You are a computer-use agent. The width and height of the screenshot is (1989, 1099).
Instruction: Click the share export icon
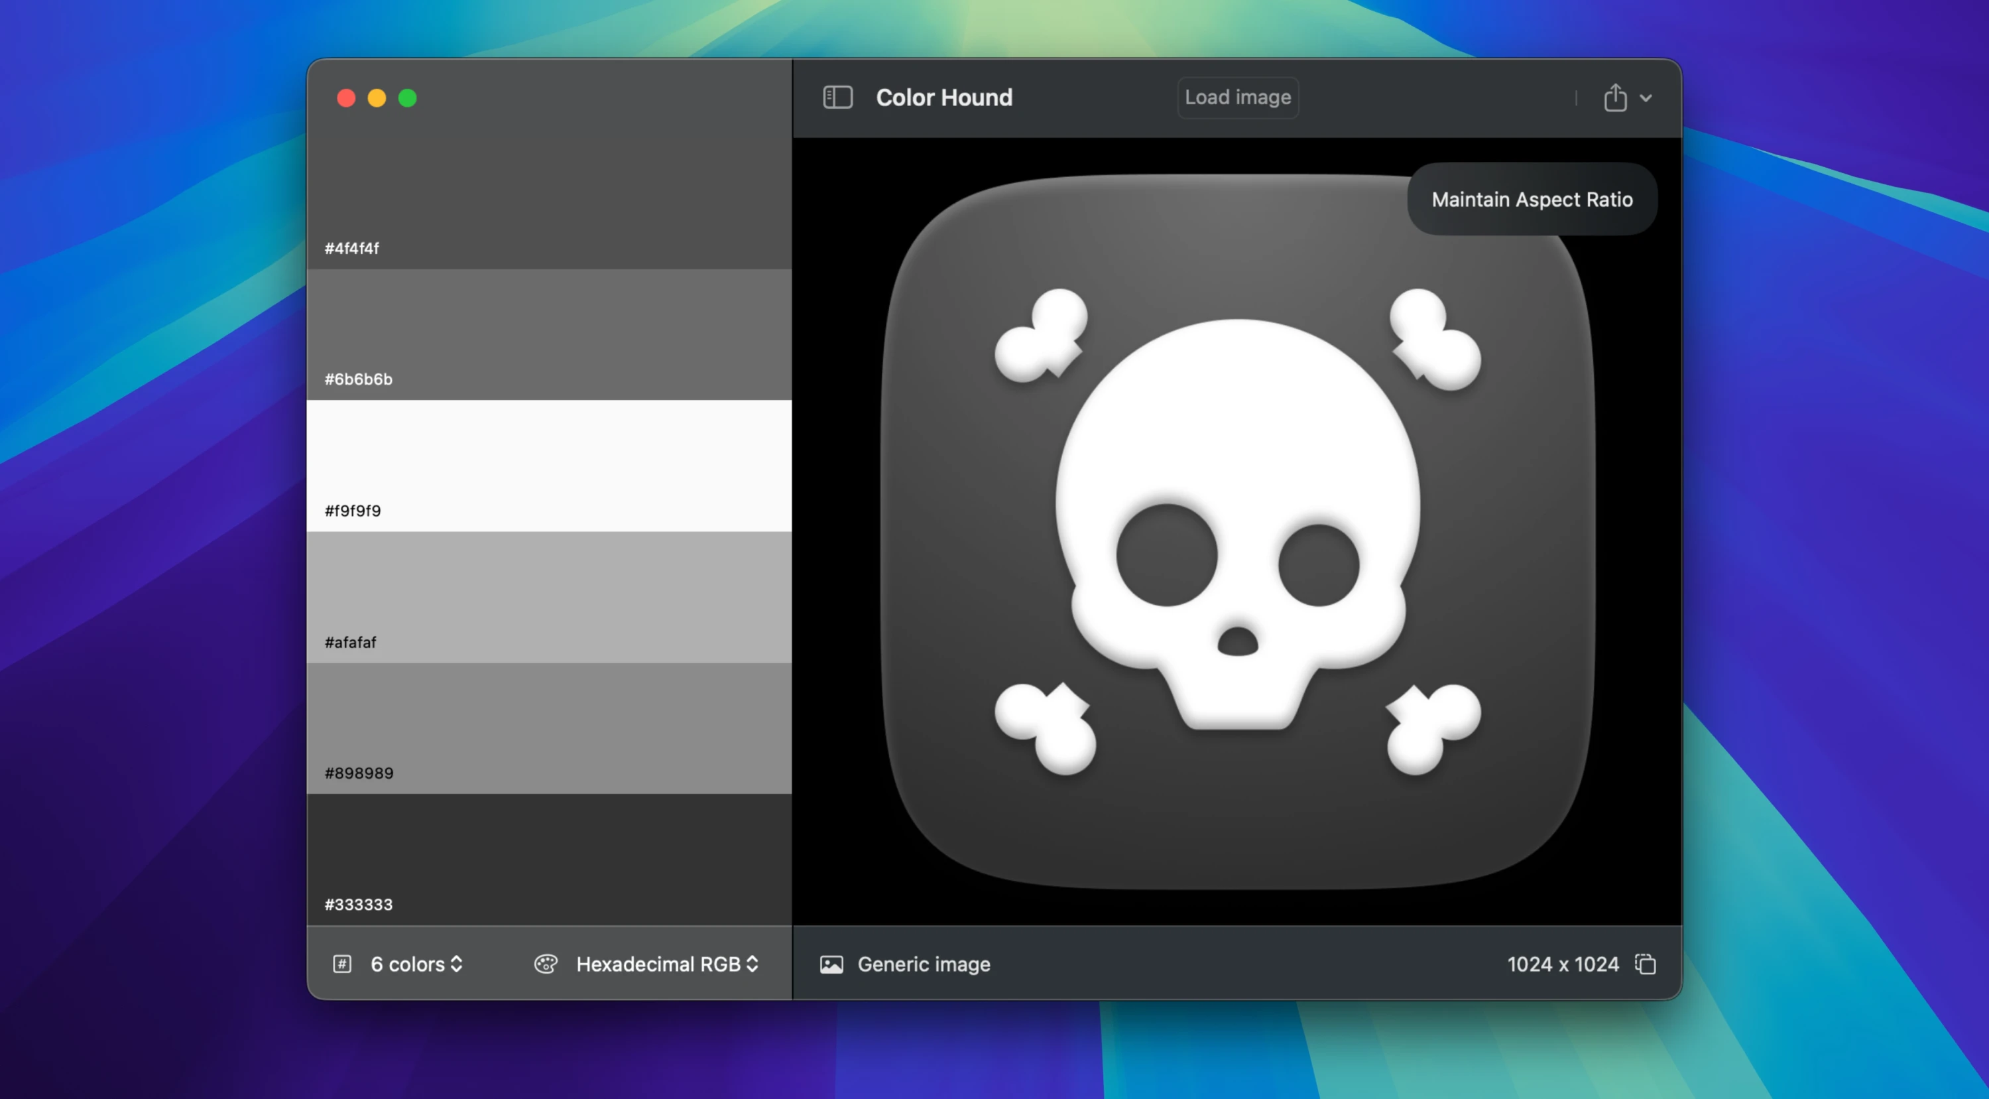(x=1614, y=98)
